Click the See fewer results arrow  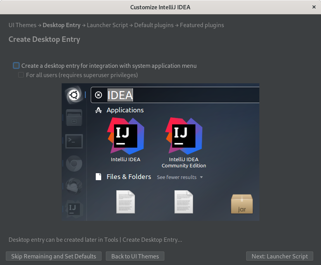202,177
